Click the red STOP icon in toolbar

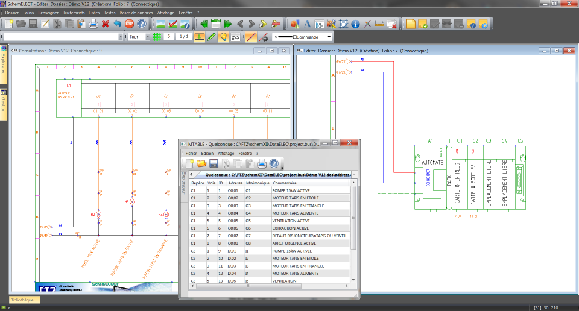[129, 24]
